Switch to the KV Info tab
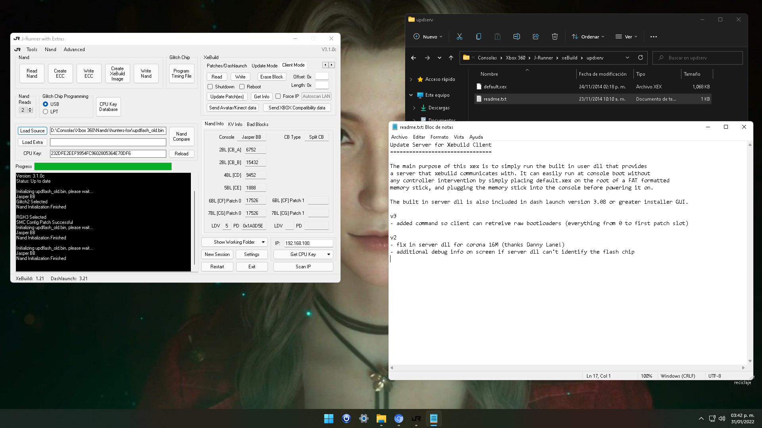The width and height of the screenshot is (762, 428). [235, 124]
